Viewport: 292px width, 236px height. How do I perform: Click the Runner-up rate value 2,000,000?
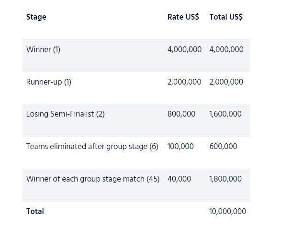tap(184, 82)
